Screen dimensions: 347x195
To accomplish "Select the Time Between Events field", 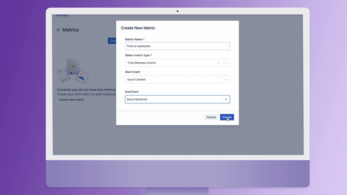I will pyautogui.click(x=177, y=63).
